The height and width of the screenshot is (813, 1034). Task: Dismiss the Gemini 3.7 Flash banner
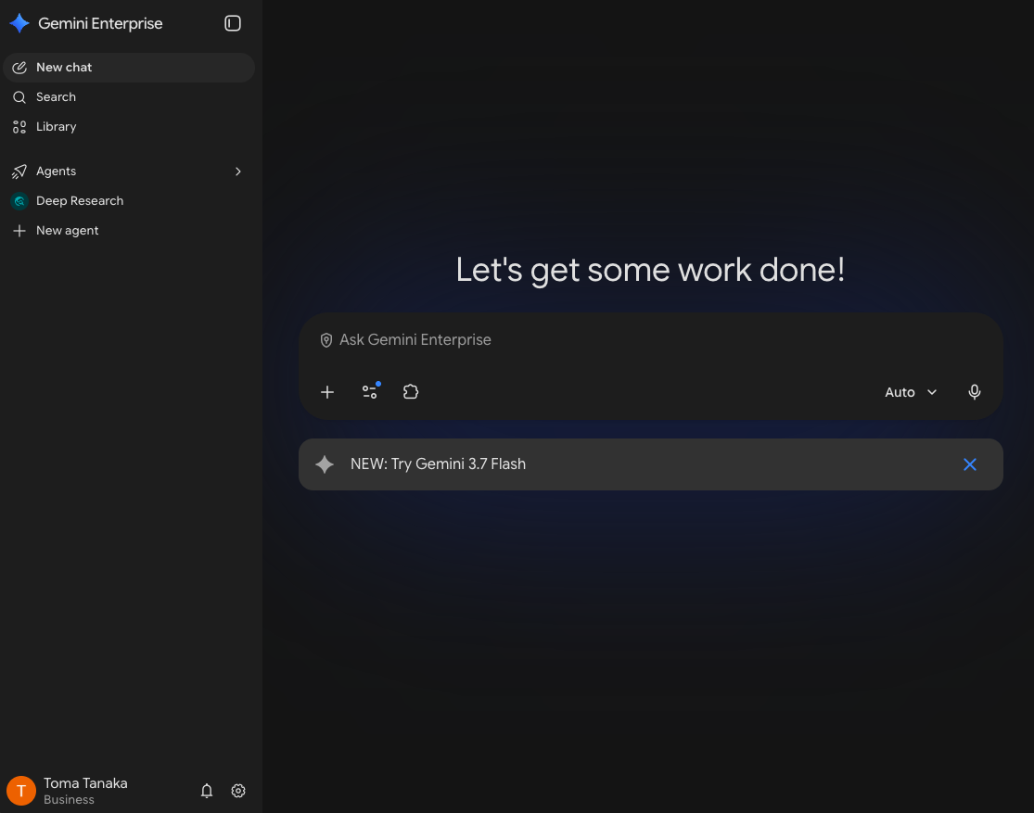click(x=969, y=464)
